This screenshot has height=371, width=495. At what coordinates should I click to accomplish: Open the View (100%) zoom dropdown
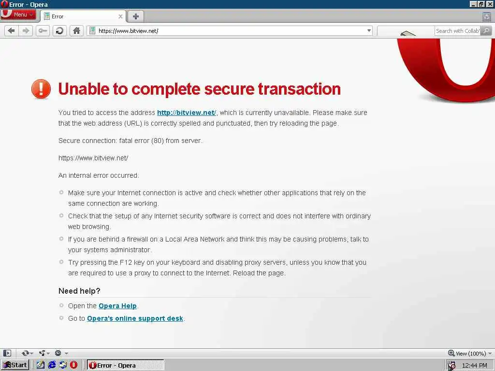(x=470, y=353)
